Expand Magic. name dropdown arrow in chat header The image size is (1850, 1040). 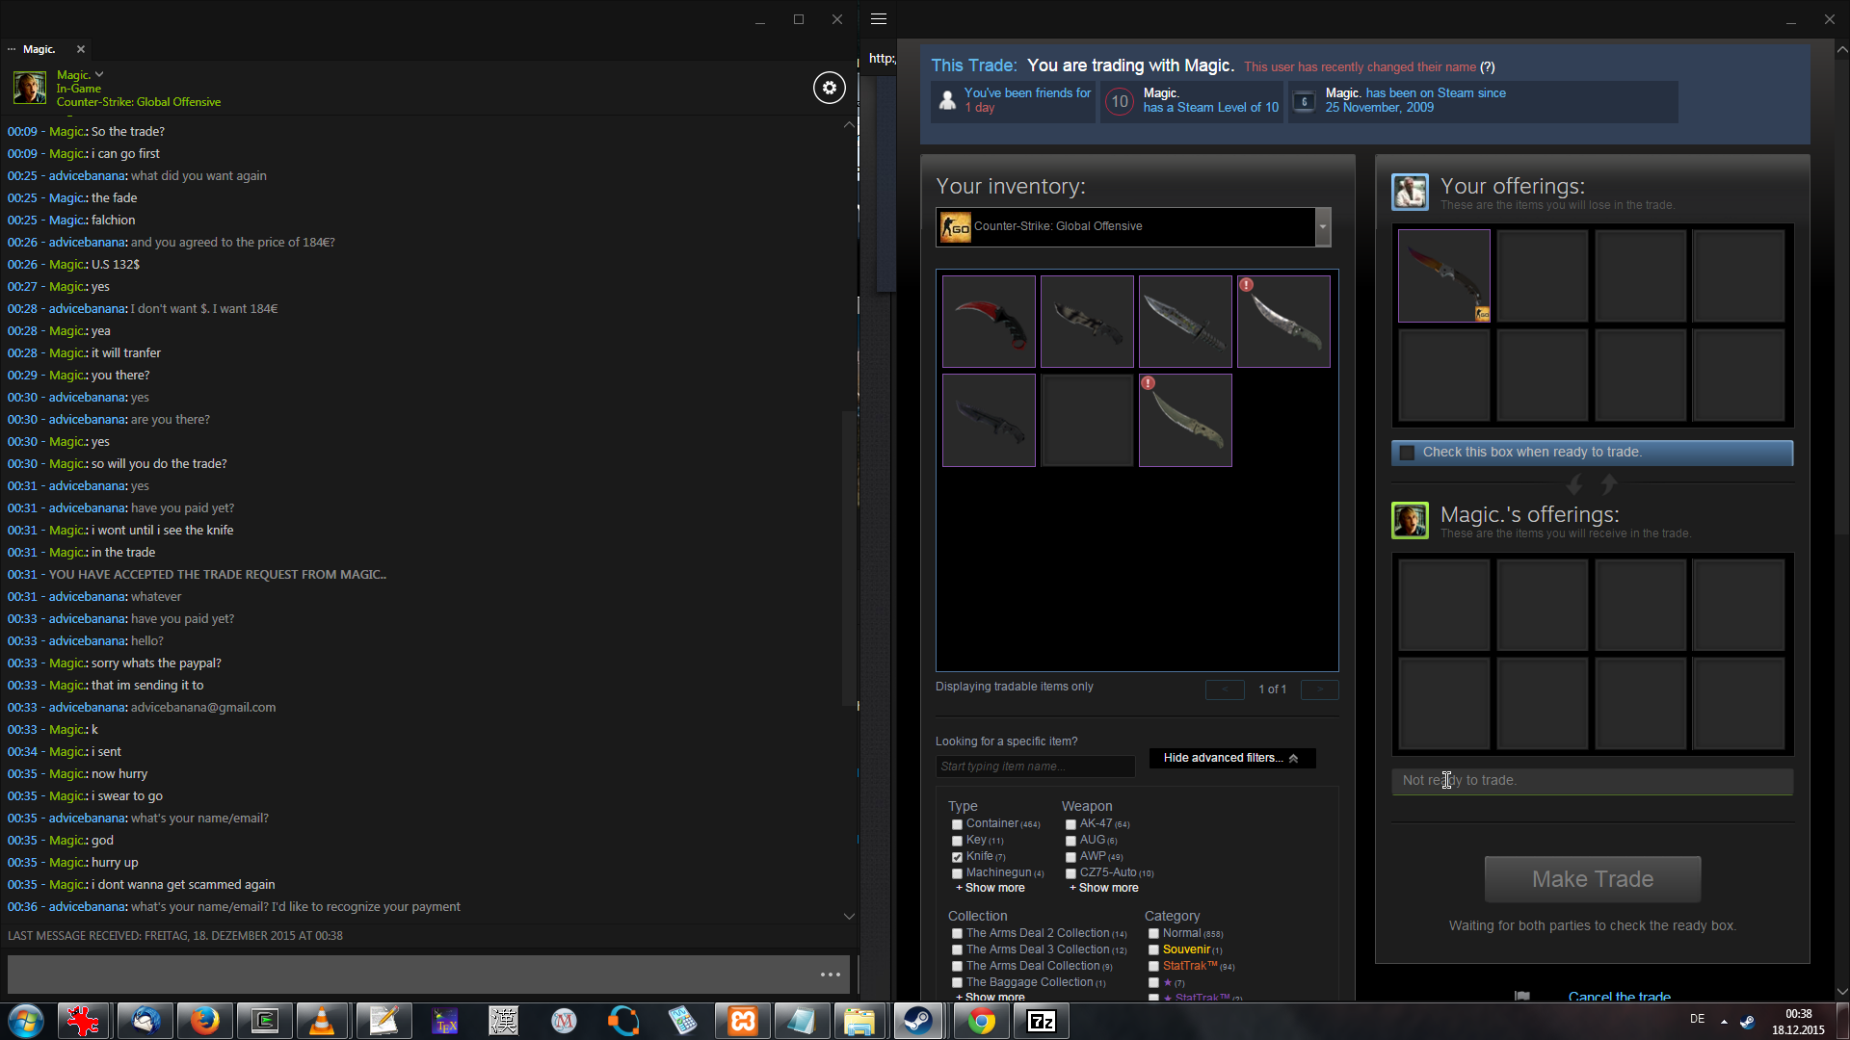(99, 74)
